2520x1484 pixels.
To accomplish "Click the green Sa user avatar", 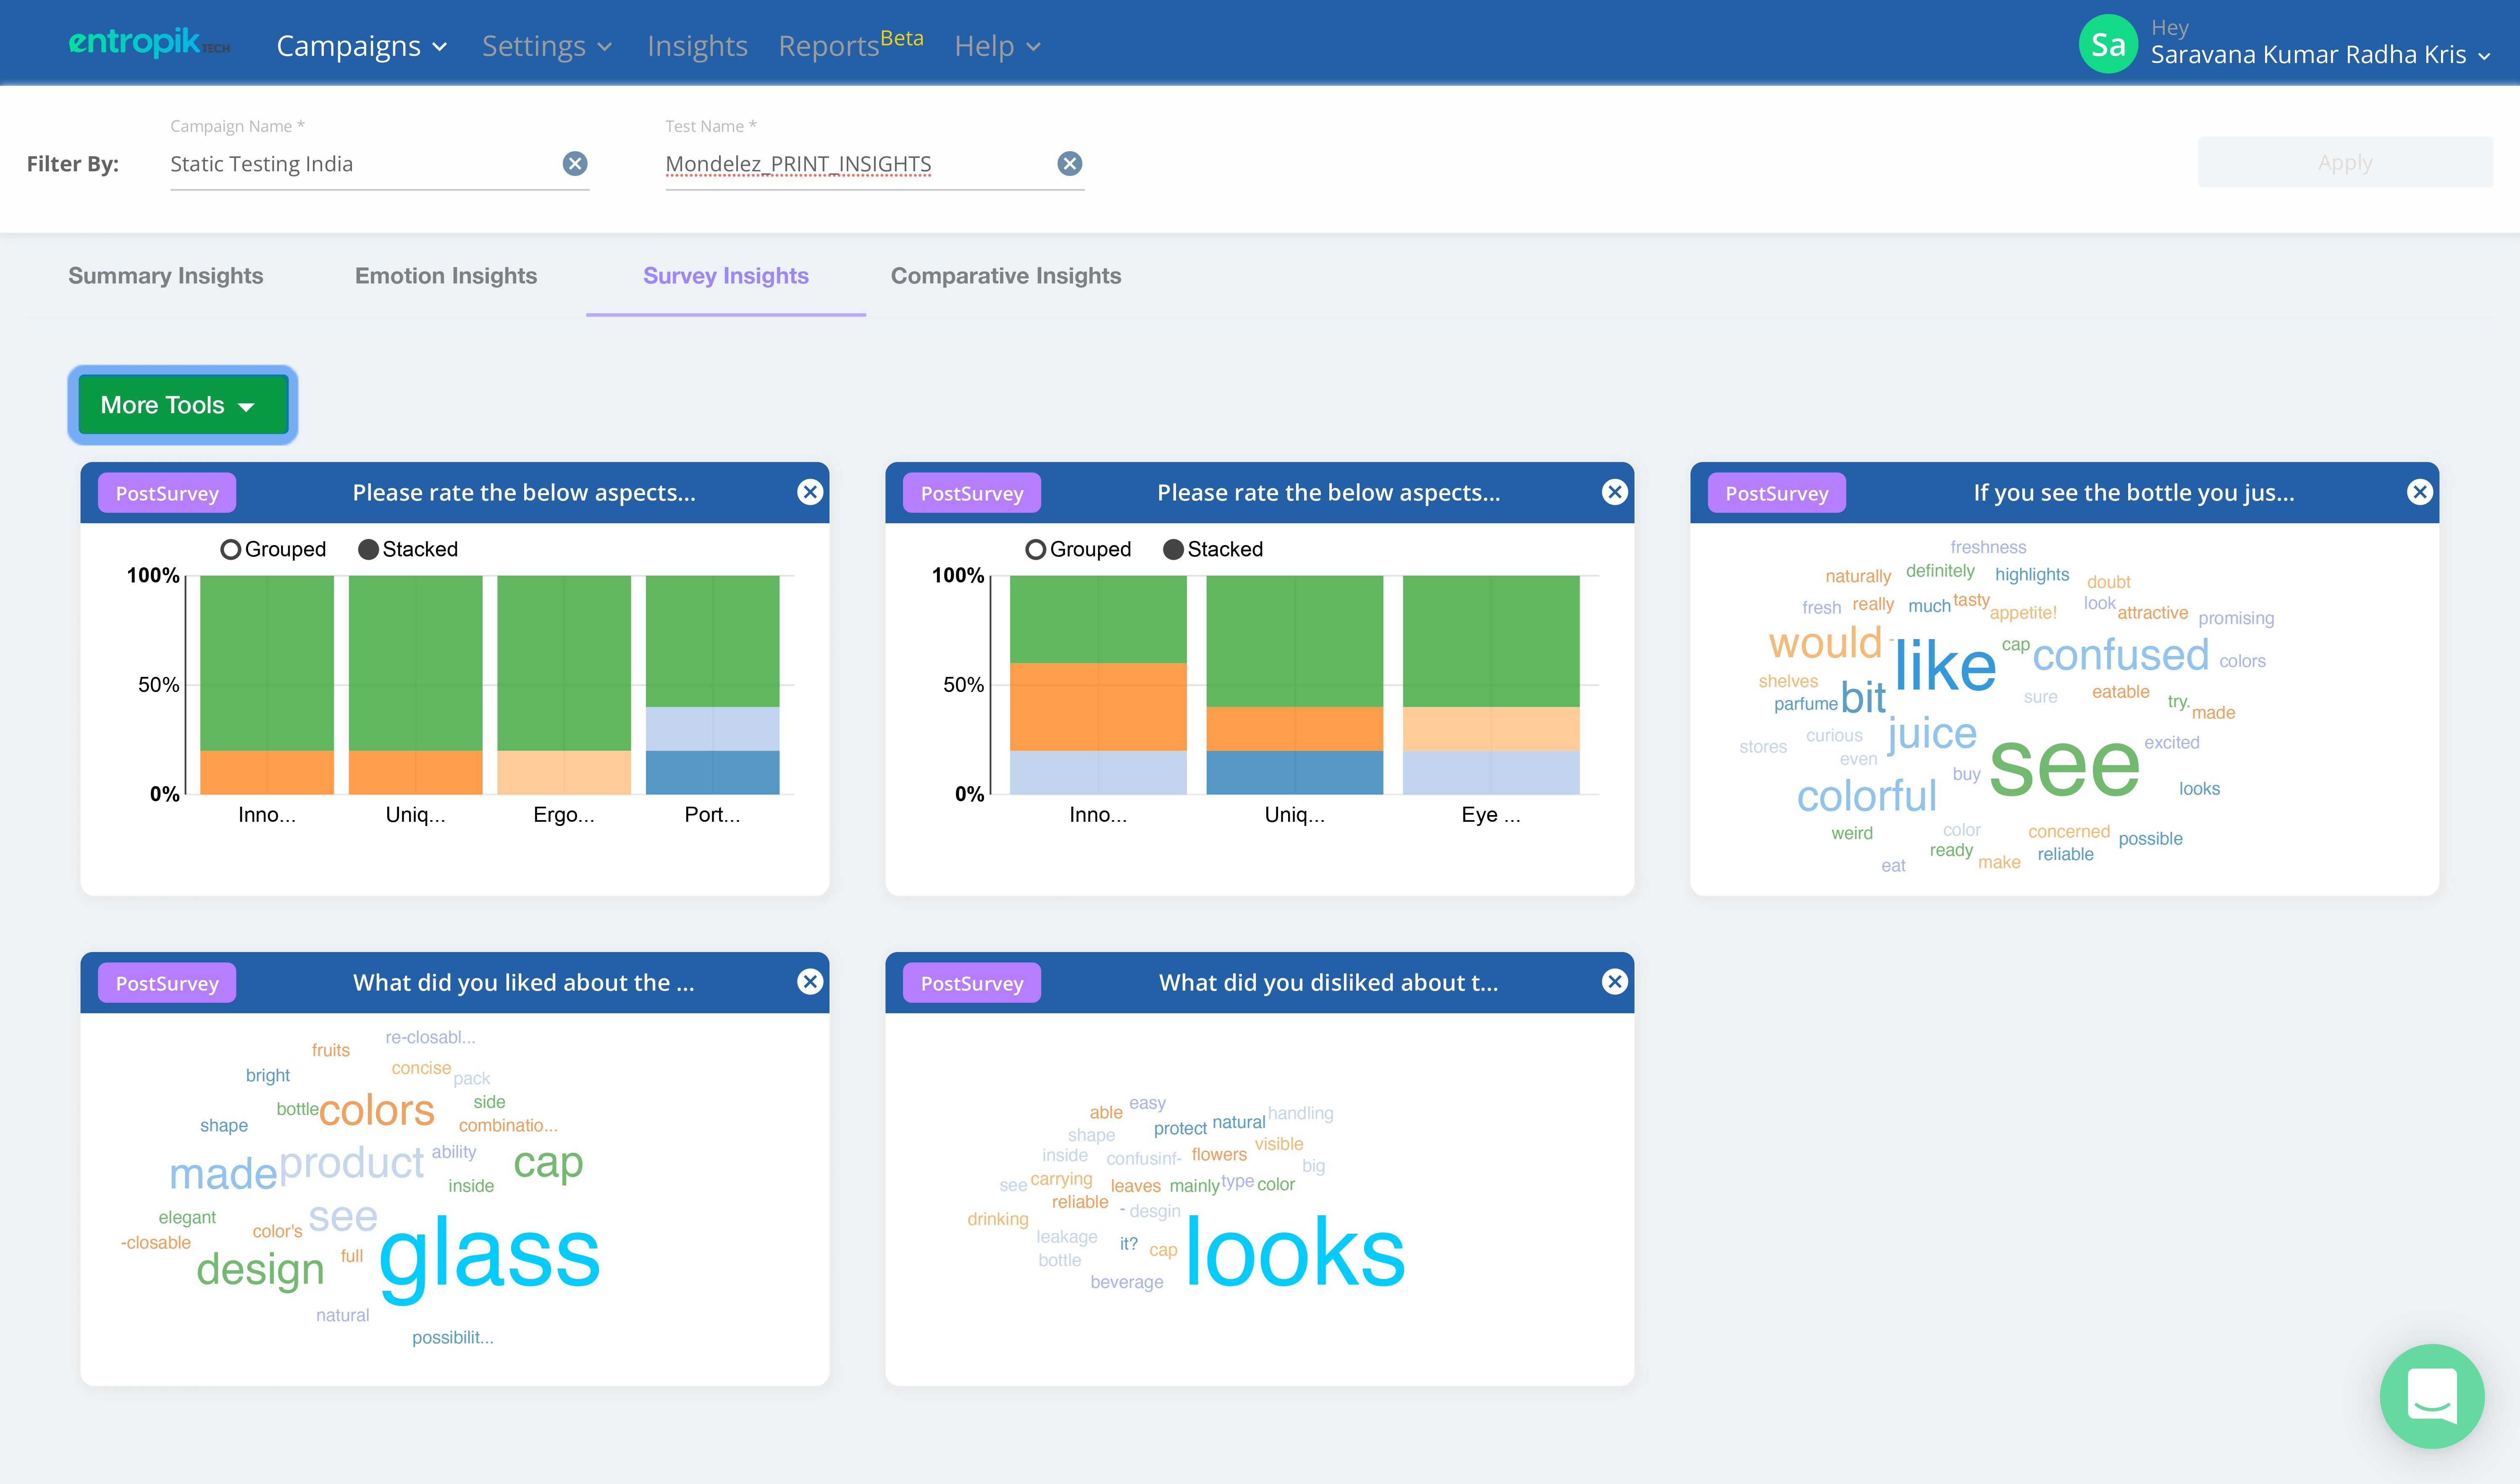I will pyautogui.click(x=2108, y=44).
